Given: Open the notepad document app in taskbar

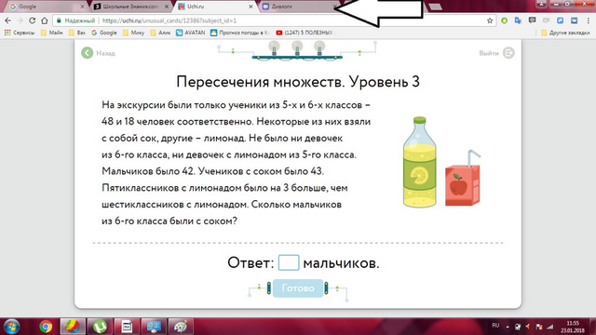Looking at the screenshot, I should point(127,327).
